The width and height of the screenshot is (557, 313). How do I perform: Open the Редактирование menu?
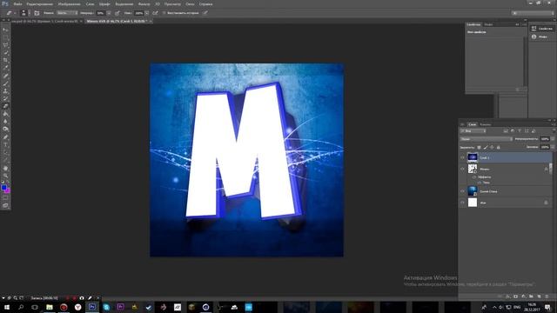[40, 3]
